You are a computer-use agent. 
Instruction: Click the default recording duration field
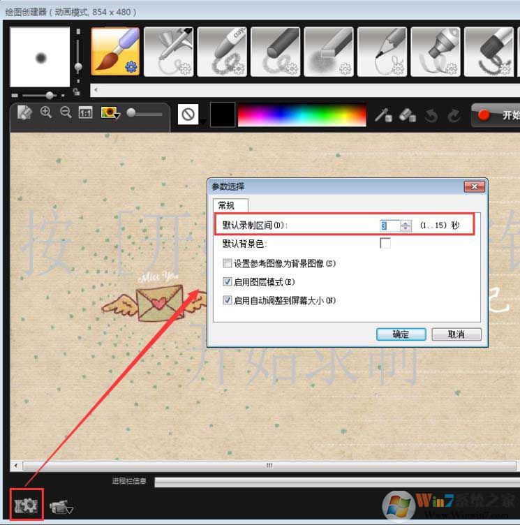(389, 225)
